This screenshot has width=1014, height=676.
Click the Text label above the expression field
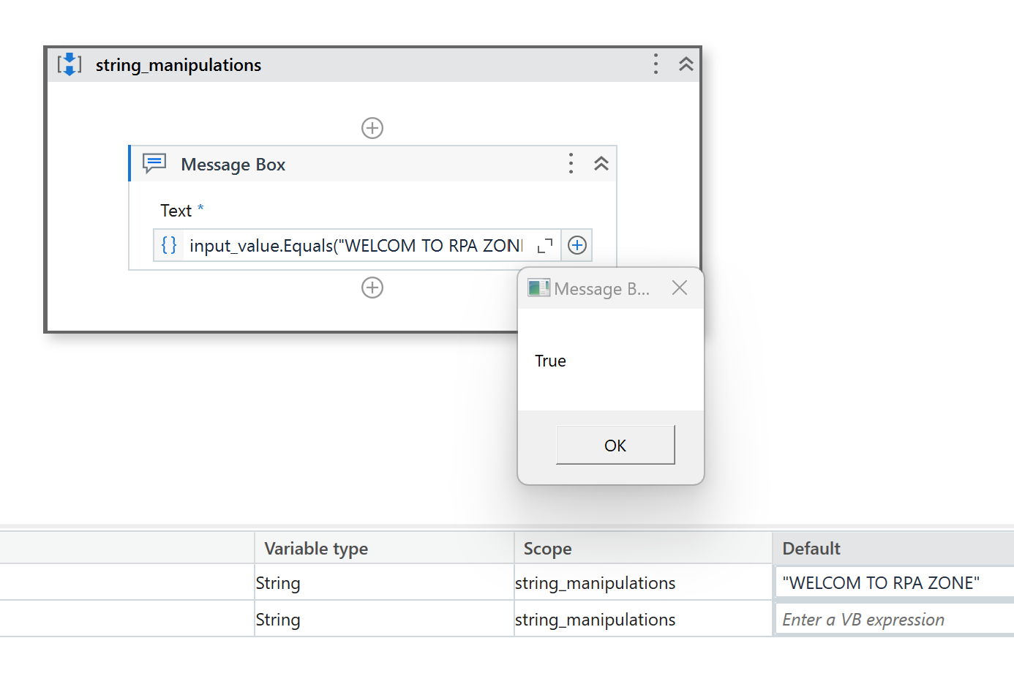click(x=176, y=210)
